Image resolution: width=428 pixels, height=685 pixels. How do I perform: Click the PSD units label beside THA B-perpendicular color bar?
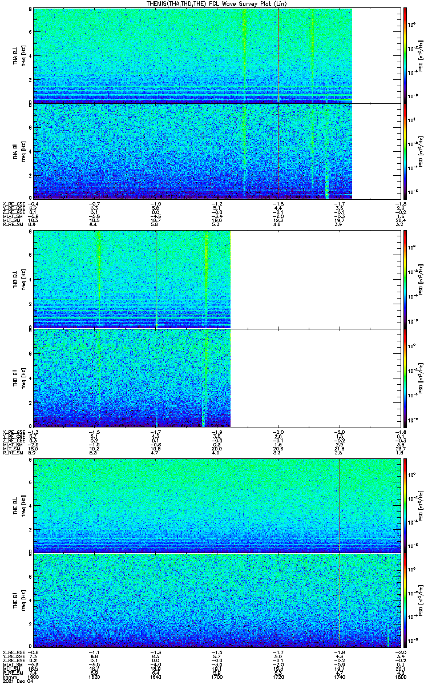pos(421,55)
